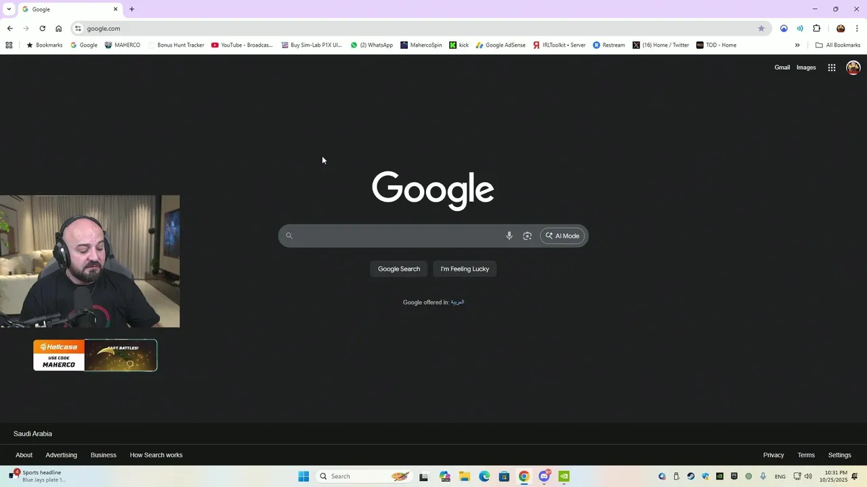This screenshot has height=487, width=867.
Task: Open the TOD - Home bookmark
Action: 716,45
